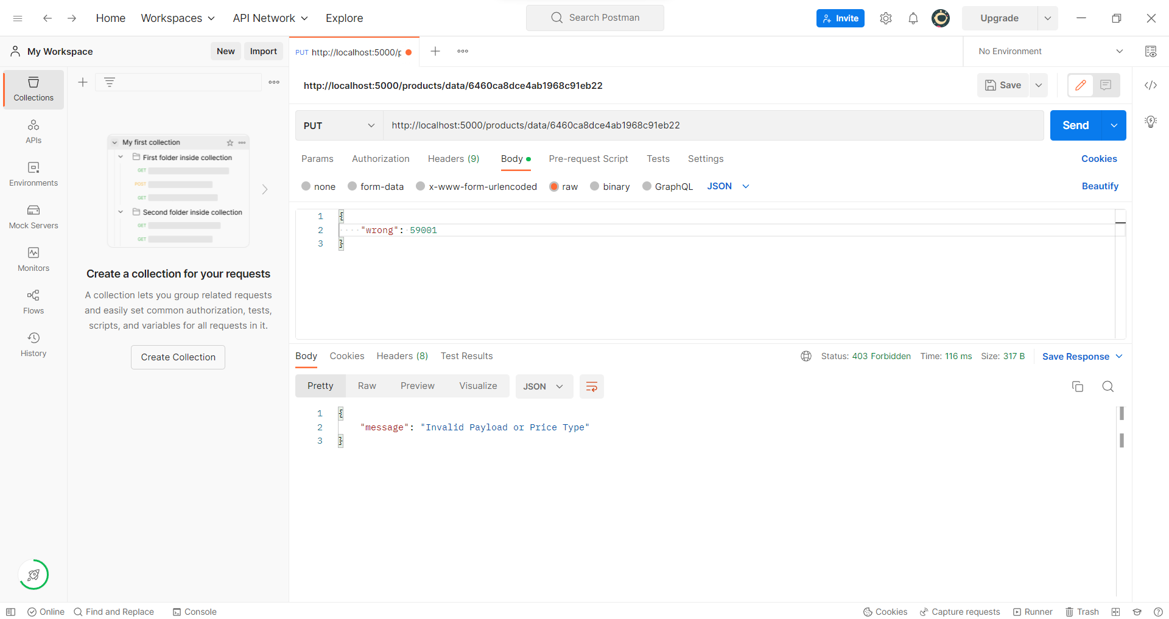The height and width of the screenshot is (619, 1169).
Task: Send the request
Action: click(x=1076, y=125)
